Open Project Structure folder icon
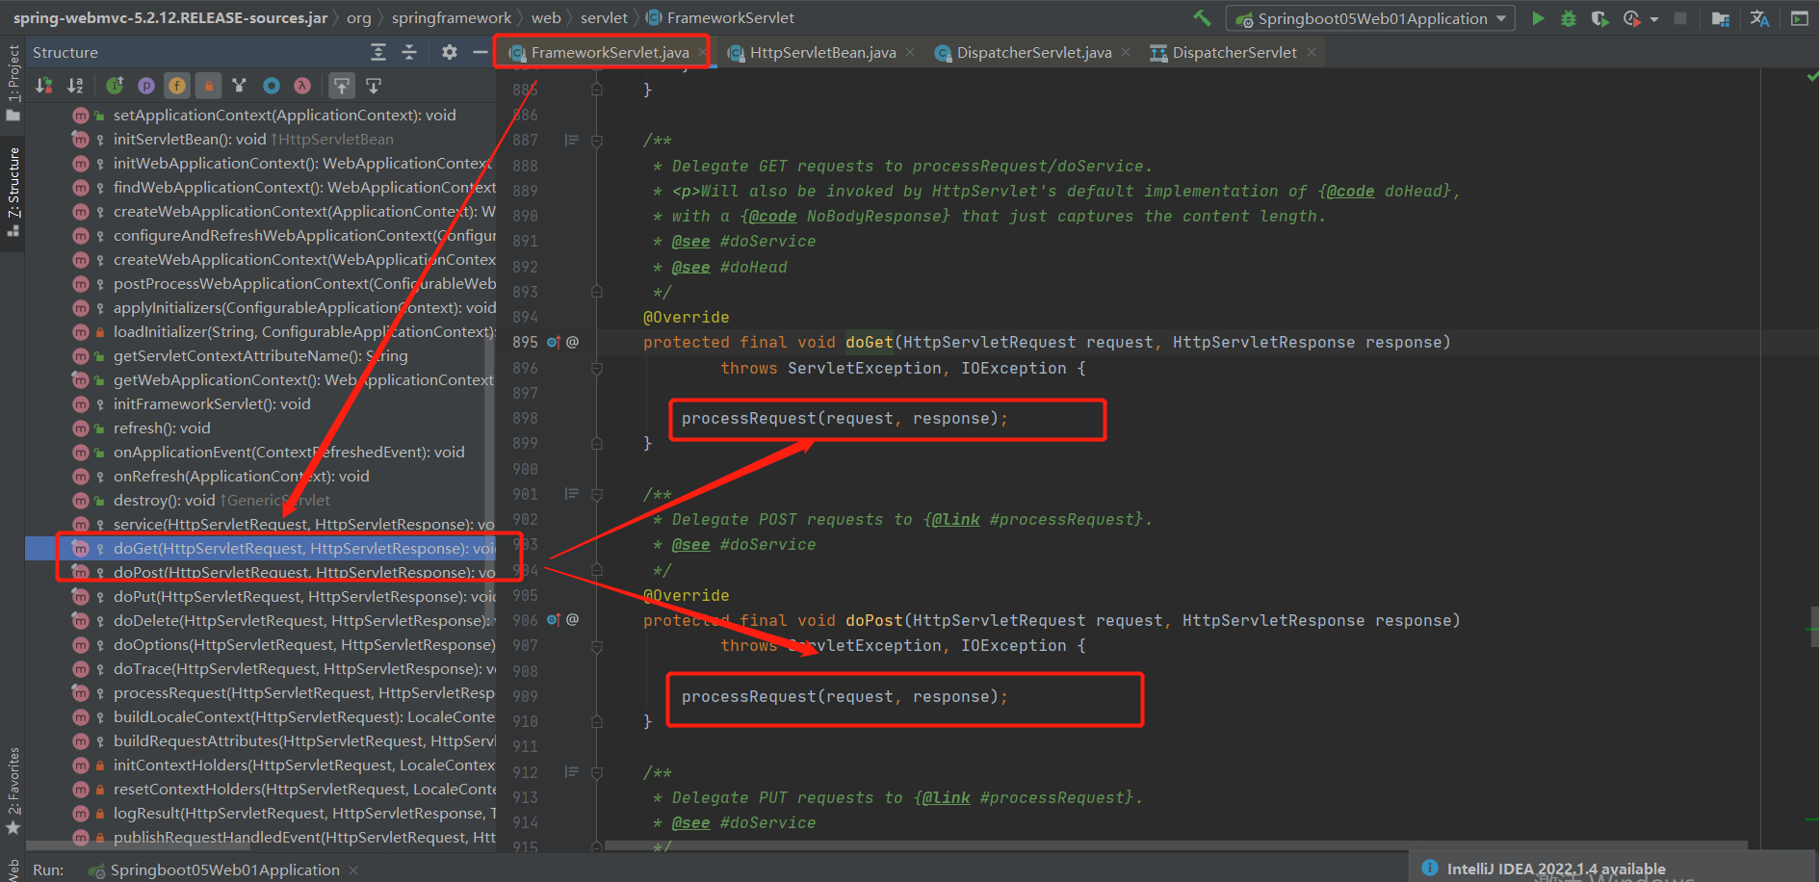1819x882 pixels. [x=1721, y=18]
